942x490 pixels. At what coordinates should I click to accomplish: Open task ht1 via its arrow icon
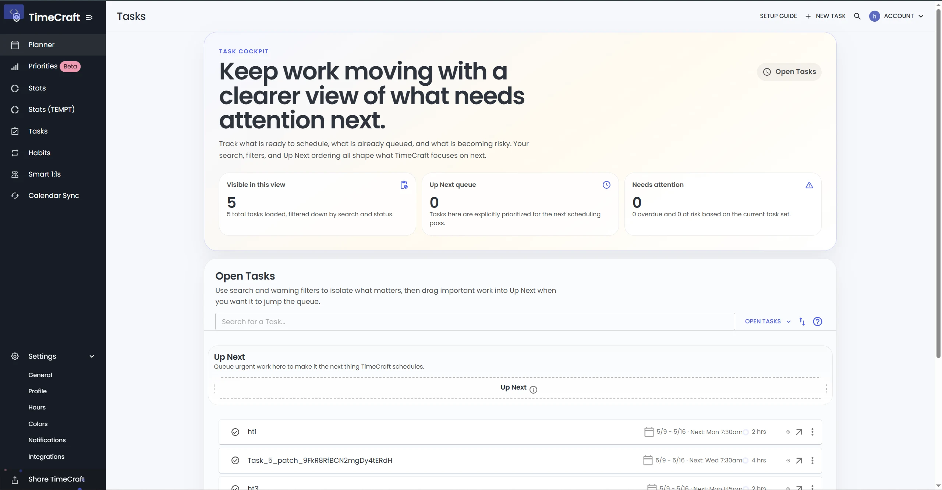coord(799,432)
